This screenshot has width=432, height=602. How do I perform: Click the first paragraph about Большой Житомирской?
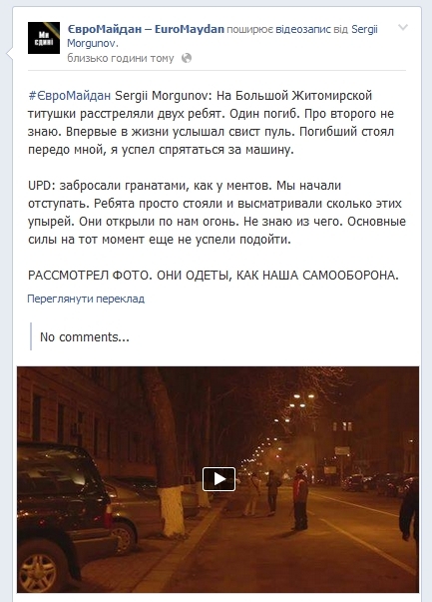tap(212, 123)
